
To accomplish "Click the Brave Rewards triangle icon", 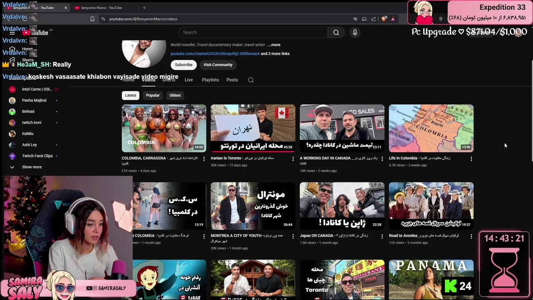I will pos(393,19).
